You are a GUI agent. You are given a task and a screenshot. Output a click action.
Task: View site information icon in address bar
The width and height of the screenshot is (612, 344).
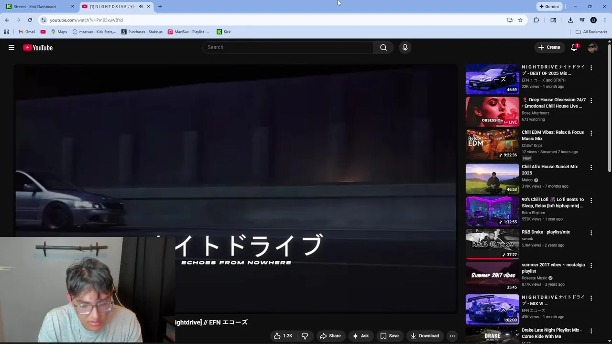pyautogui.click(x=44, y=20)
